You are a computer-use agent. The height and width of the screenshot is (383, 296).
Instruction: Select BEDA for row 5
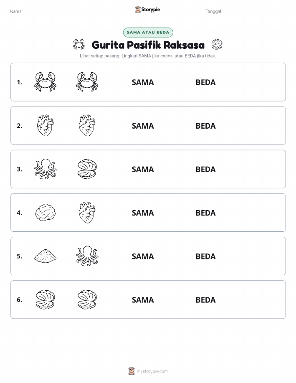coord(206,256)
